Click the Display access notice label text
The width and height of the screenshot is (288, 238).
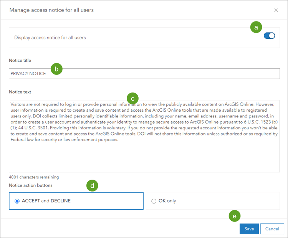click(x=50, y=38)
